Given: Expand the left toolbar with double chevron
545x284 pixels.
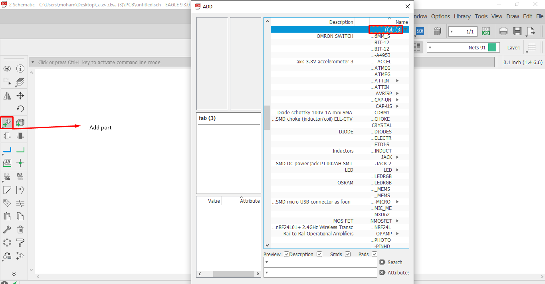Looking at the screenshot, I should pos(14,274).
